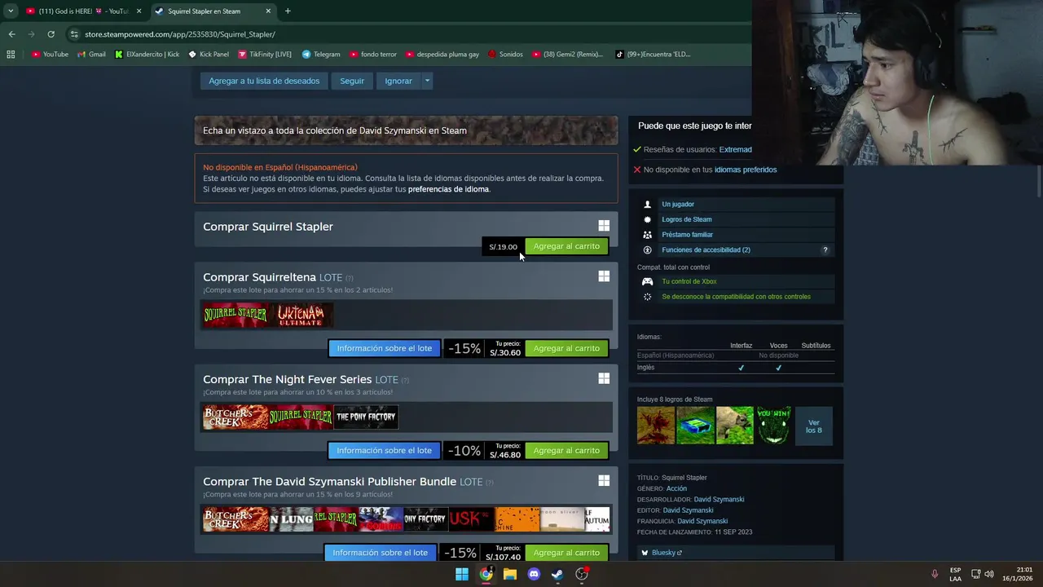Reload the Steam store page
Screen dimensions: 1043x587
(51, 34)
